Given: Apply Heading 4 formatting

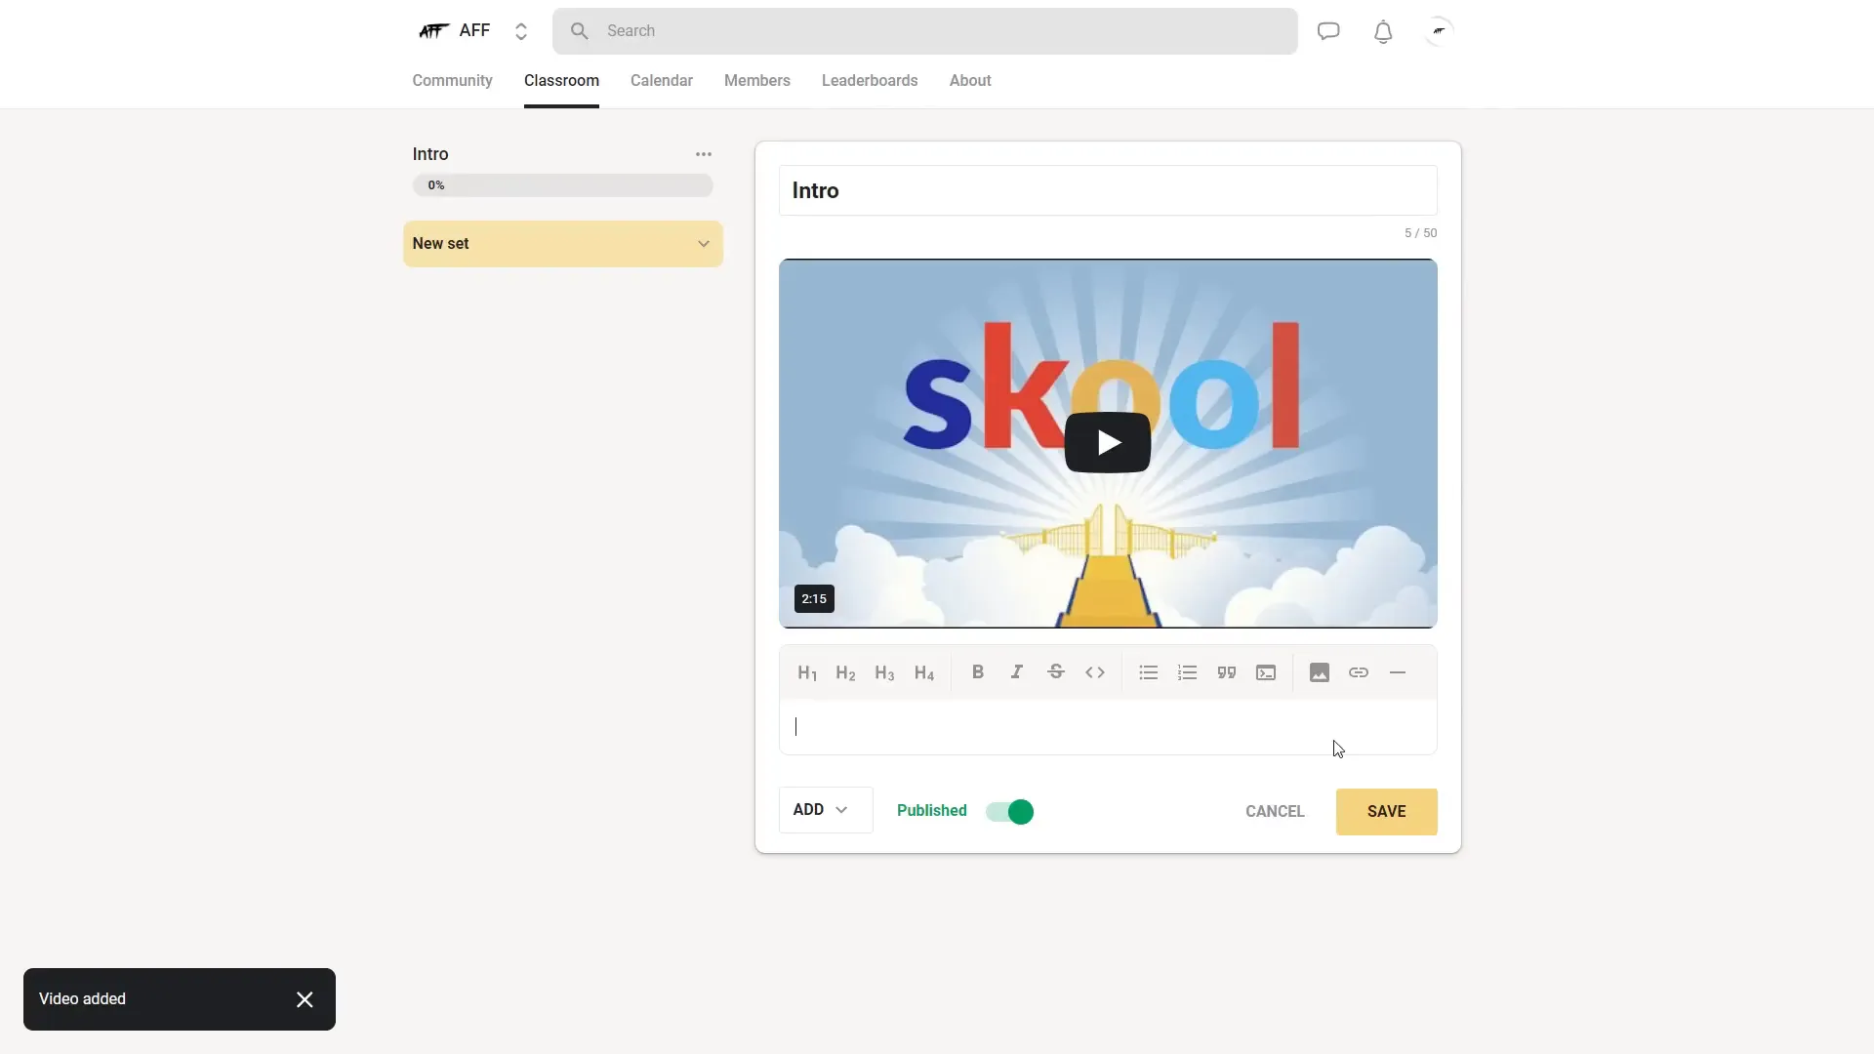Looking at the screenshot, I should coord(924,673).
